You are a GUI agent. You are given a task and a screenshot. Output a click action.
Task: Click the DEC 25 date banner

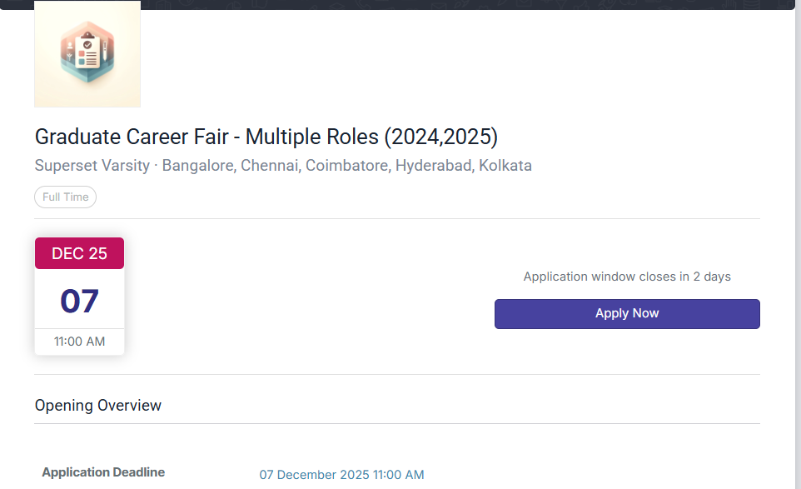coord(79,252)
